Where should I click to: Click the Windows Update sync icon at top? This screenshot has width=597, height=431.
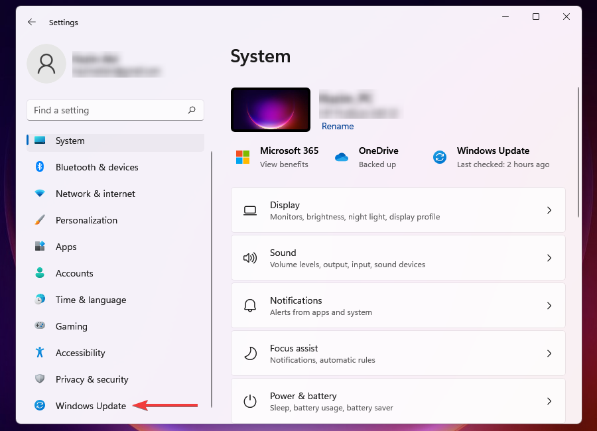click(440, 157)
